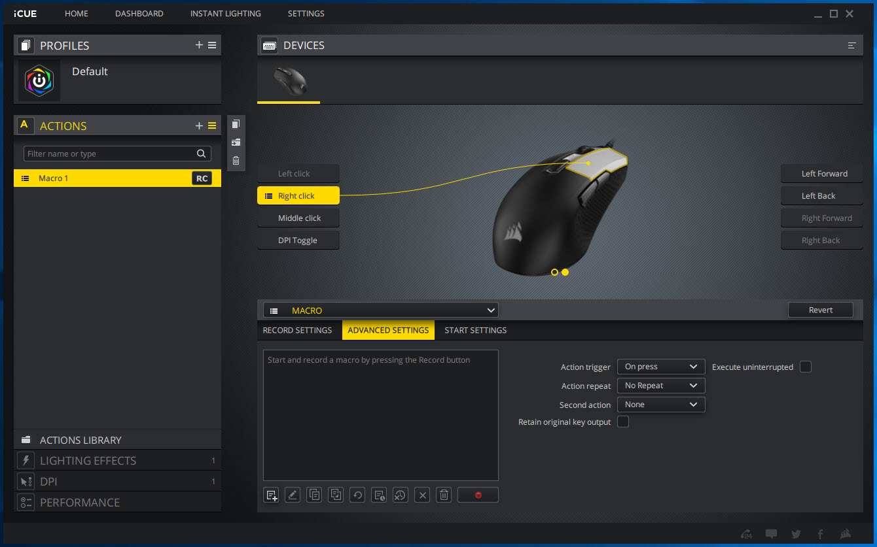Switch to the RECORD SETTINGS tab
Viewport: 877px width, 547px height.
click(297, 330)
